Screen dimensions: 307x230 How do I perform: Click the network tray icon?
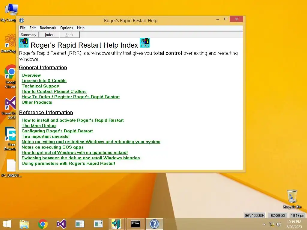(272, 224)
